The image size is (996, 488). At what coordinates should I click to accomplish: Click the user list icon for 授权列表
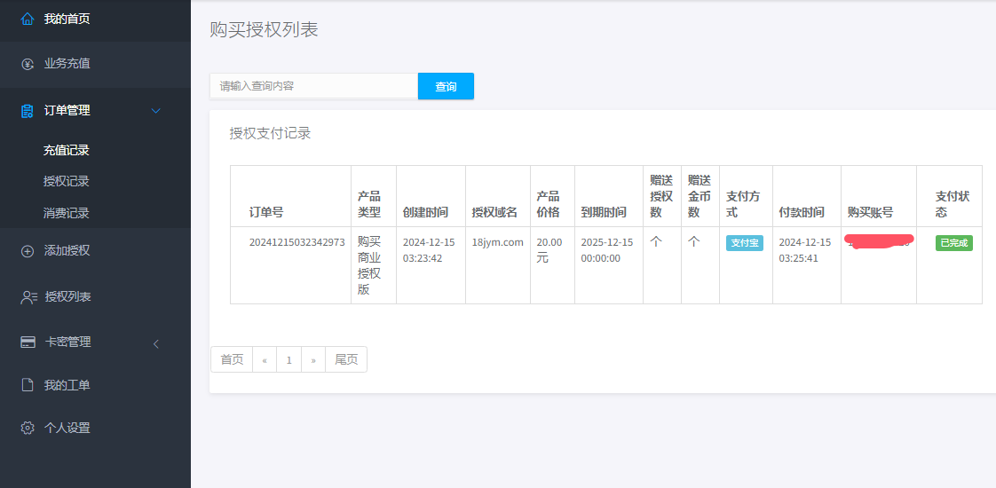click(x=28, y=297)
